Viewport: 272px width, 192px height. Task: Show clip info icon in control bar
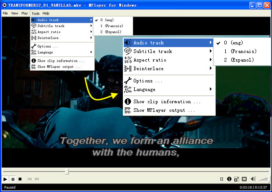tap(229, 179)
